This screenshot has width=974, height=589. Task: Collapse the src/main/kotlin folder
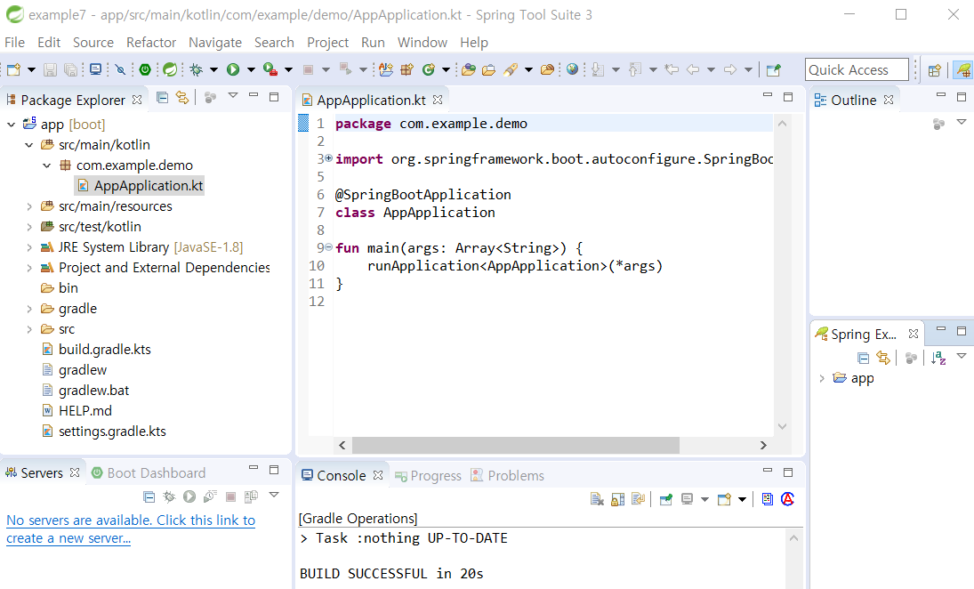[28, 145]
